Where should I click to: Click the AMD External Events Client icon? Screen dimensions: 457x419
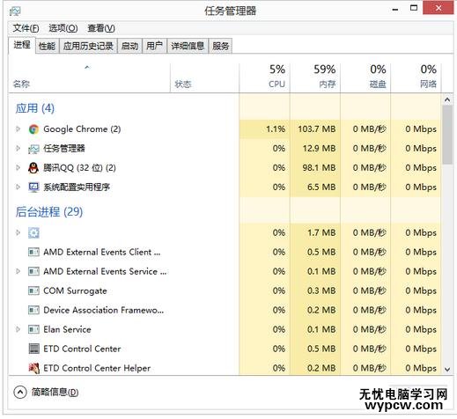pos(33,252)
